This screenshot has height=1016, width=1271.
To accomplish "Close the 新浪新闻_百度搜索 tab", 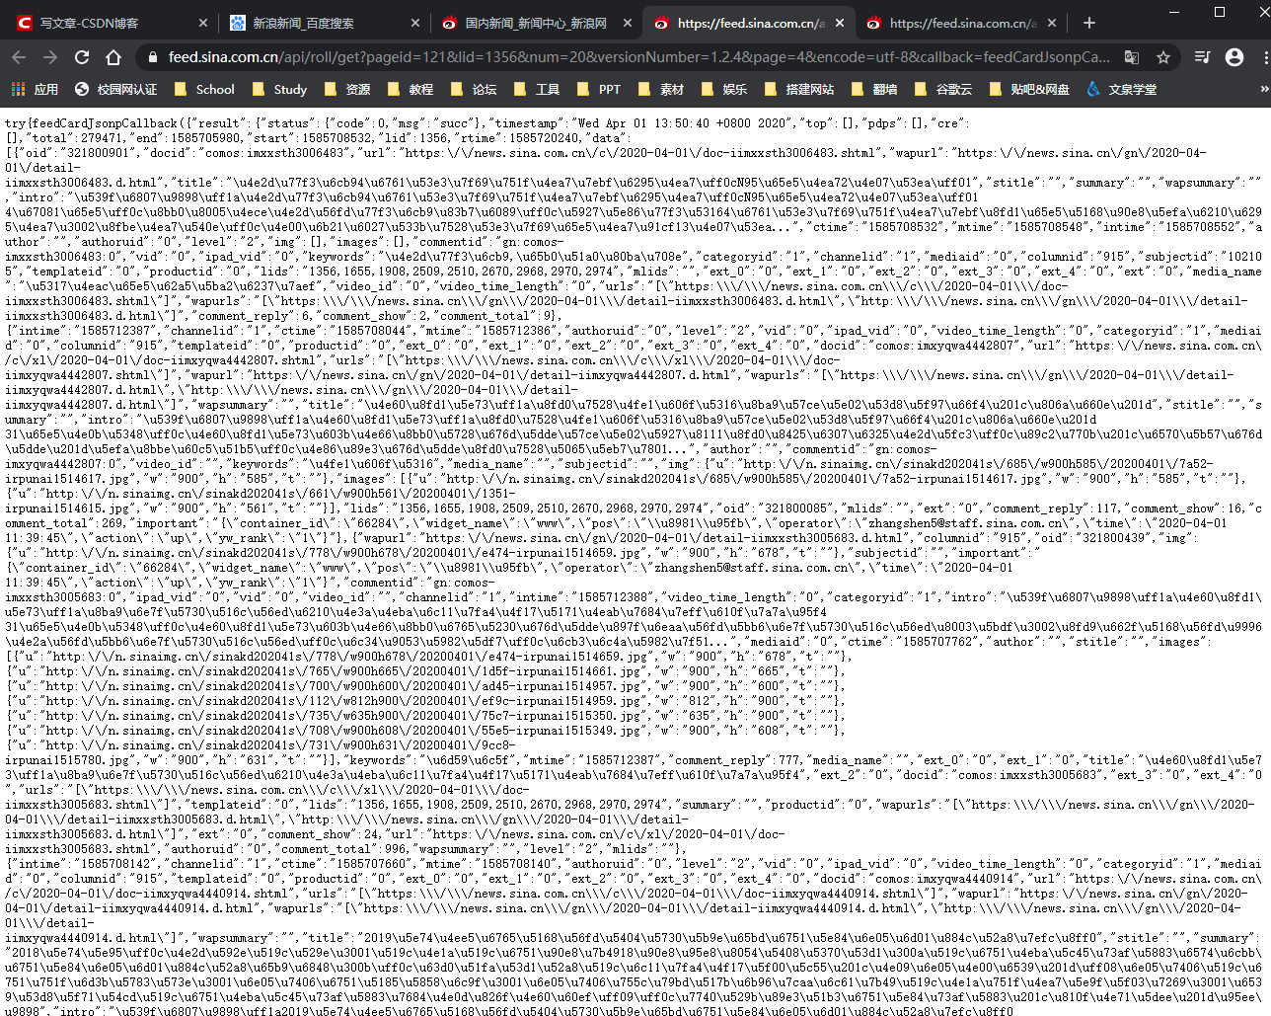I will [415, 23].
